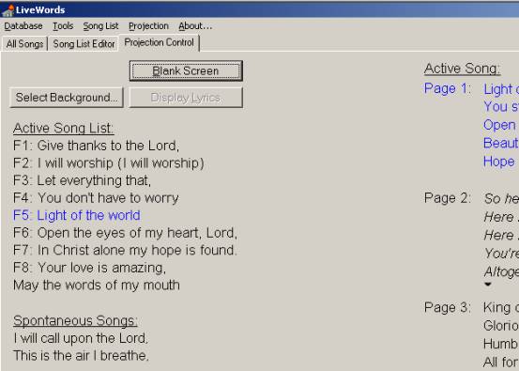Click the small down arrow below Page 2 lyrics
The height and width of the screenshot is (371, 519).
click(x=488, y=285)
